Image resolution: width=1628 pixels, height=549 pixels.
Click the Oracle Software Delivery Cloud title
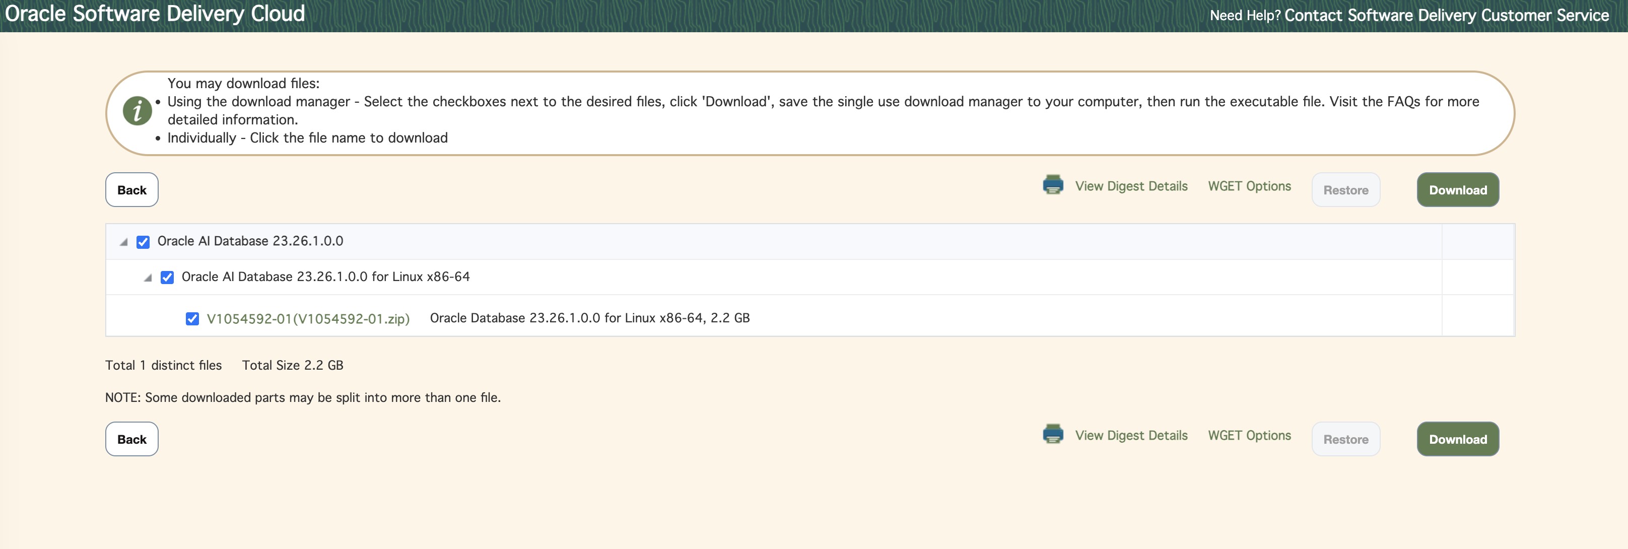coord(155,14)
